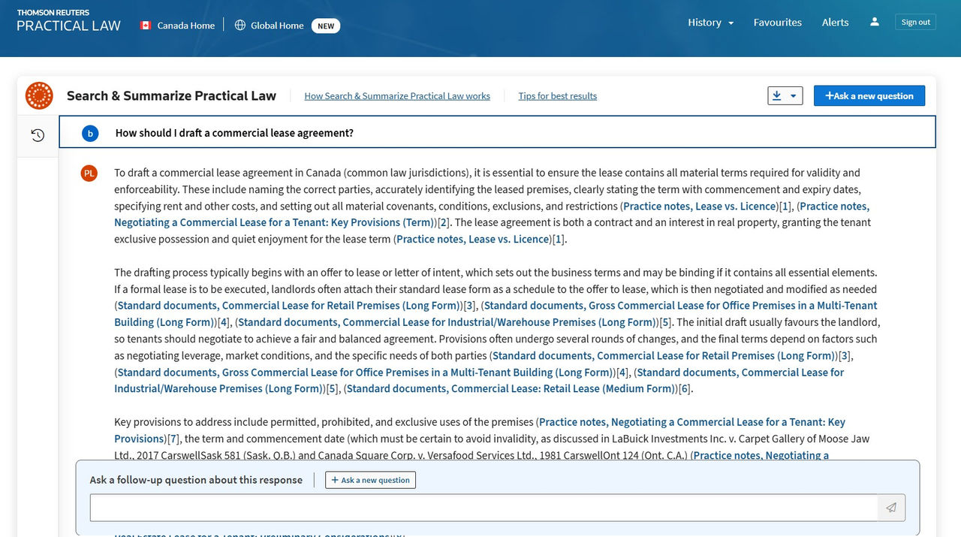Select the Canada Home link
Viewport: 961px width, 537px height.
(185, 26)
